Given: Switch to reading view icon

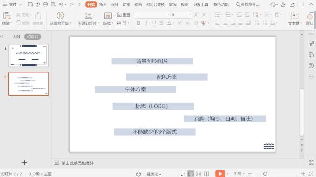Looking at the screenshot, I should (206, 174).
